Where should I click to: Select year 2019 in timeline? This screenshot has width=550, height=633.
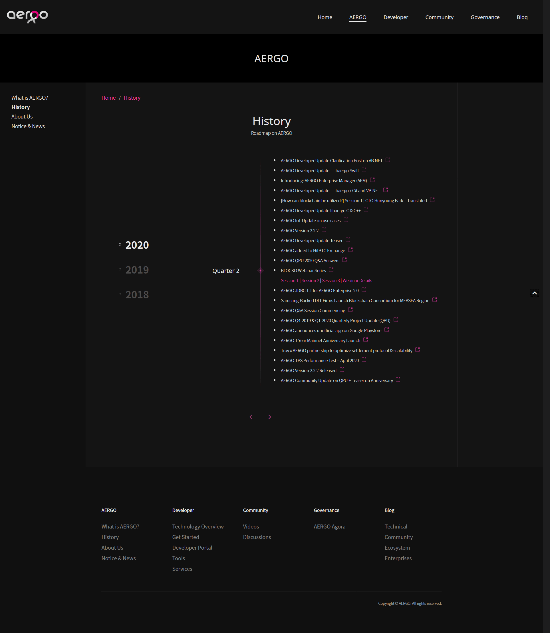[137, 270]
